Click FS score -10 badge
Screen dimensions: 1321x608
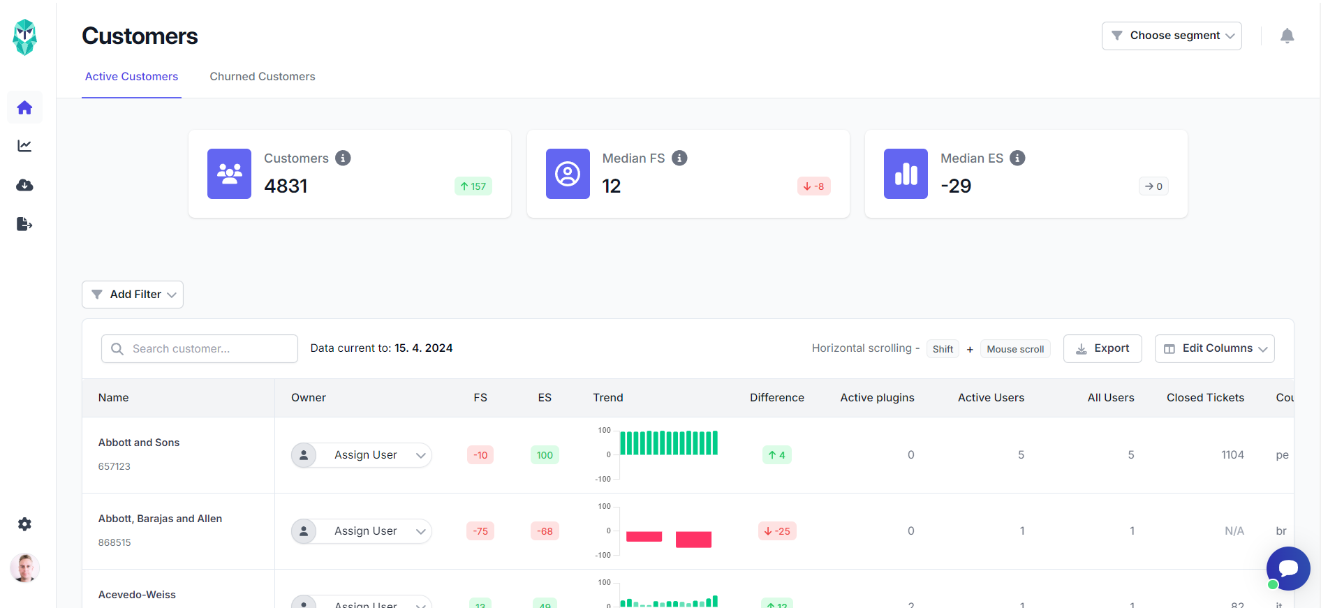coord(480,455)
